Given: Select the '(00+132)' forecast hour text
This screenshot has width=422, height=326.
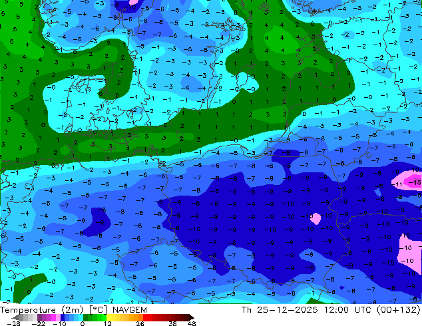Looking at the screenshot, I should point(399,310).
